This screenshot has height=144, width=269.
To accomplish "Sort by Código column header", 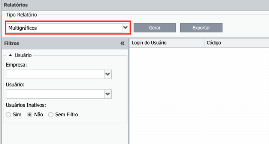I will [x=236, y=43].
